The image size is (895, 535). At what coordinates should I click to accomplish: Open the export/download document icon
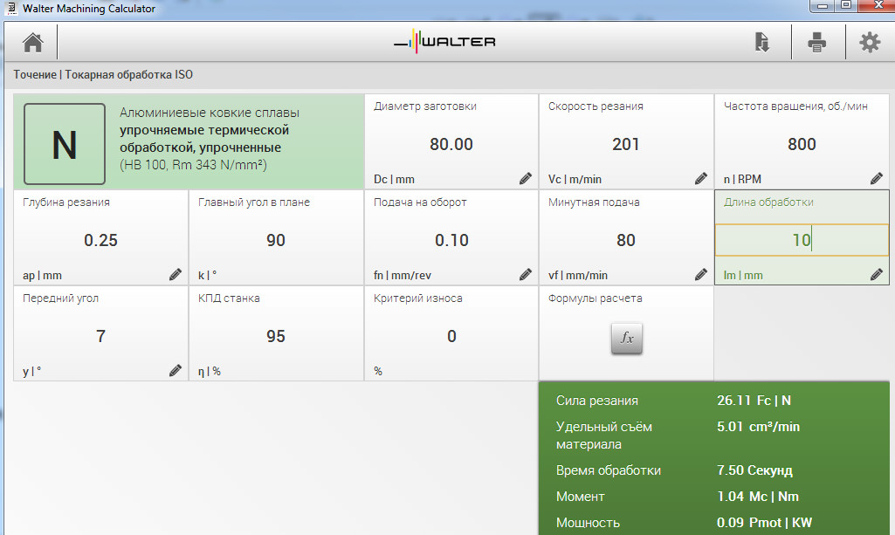(762, 42)
